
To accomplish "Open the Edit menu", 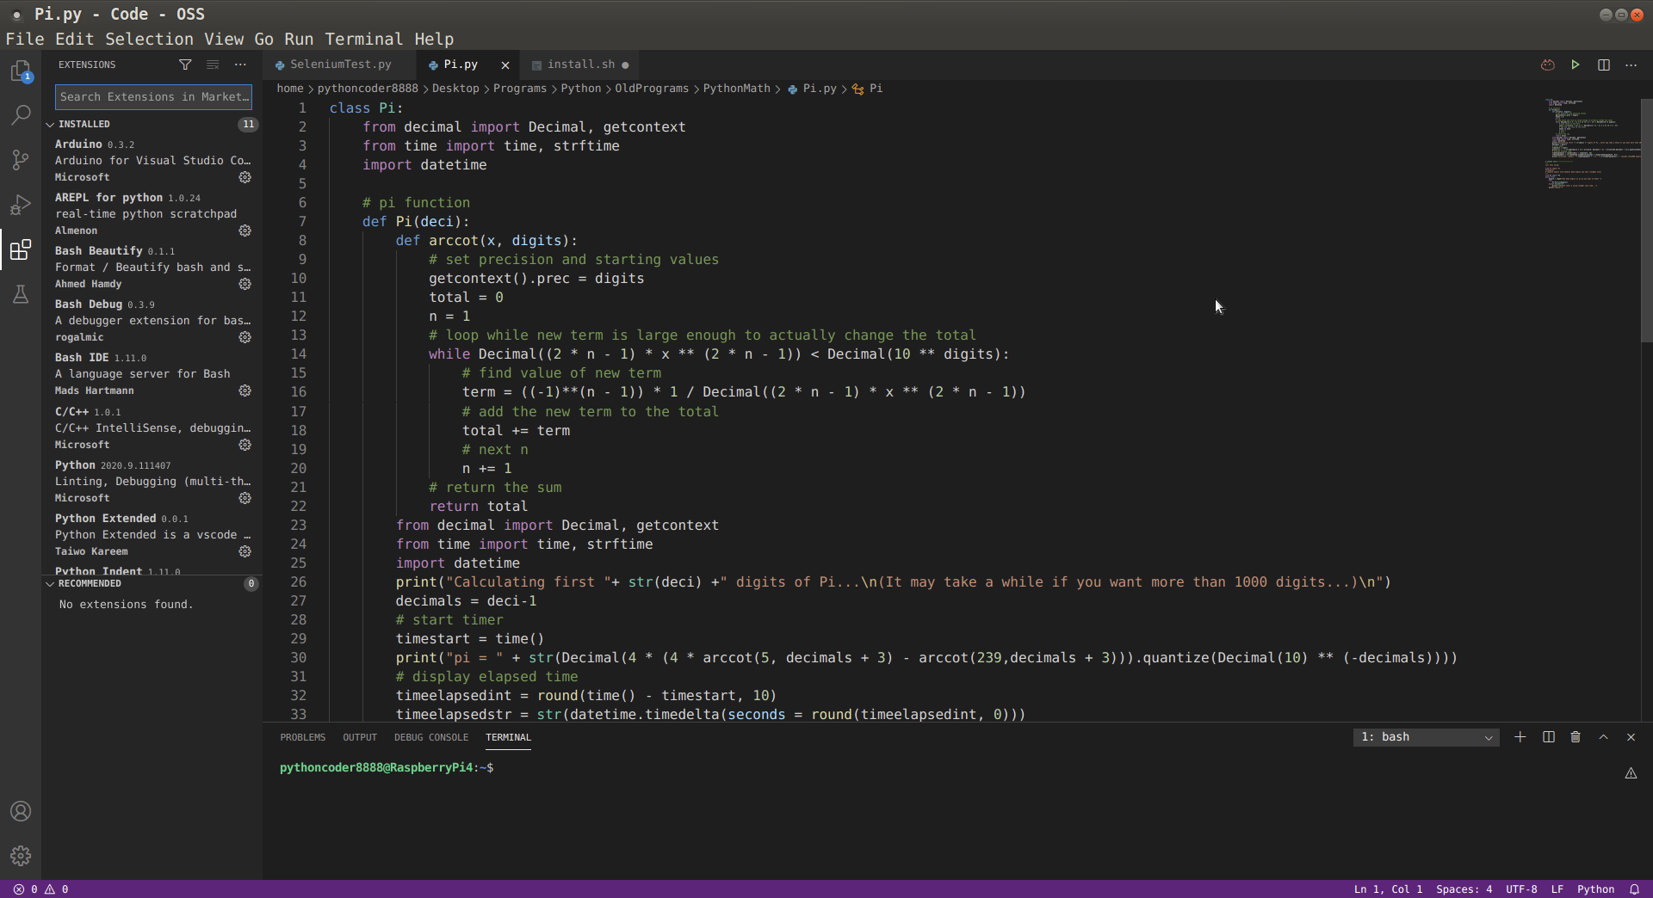I will (x=75, y=39).
